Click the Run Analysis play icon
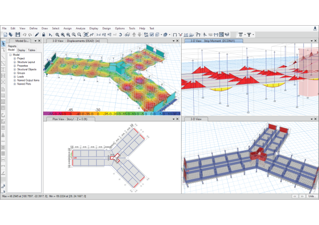Image resolution: width=319 pixels, height=225 pixels. tap(51, 35)
